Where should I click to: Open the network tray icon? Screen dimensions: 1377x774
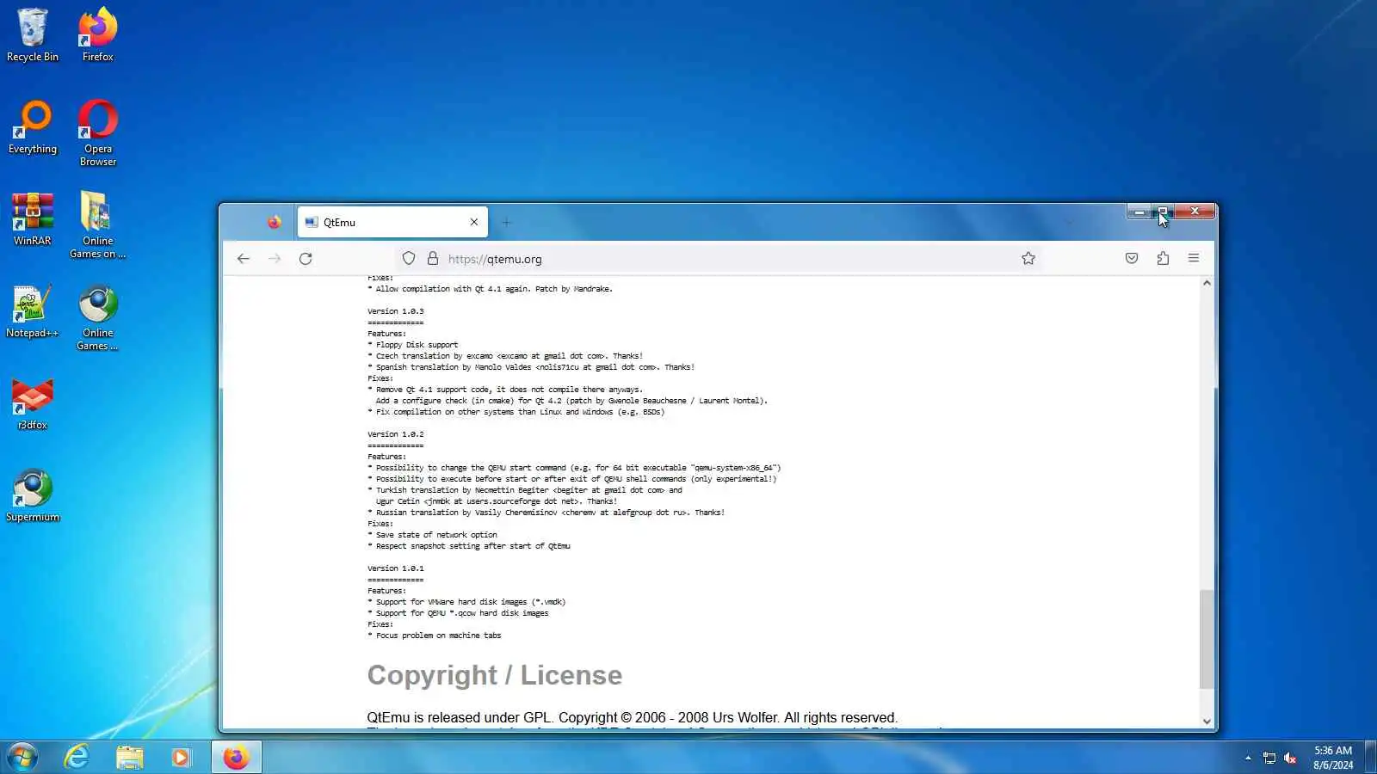coord(1269,758)
